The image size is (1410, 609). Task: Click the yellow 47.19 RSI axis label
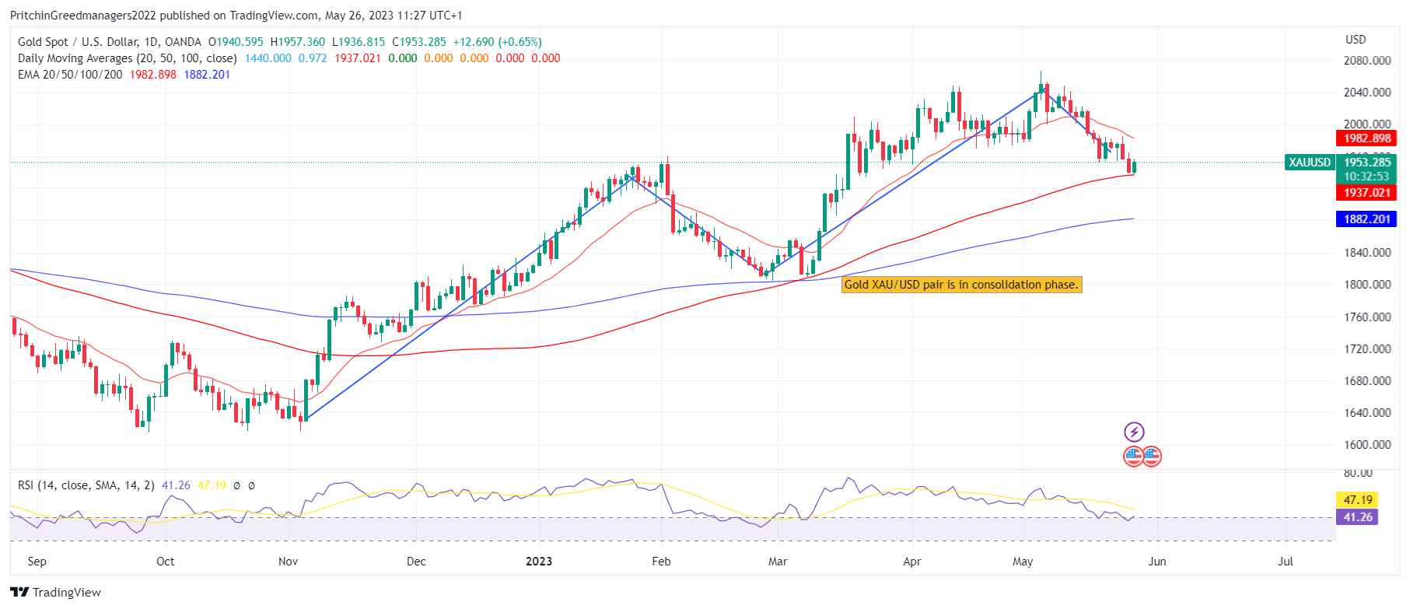(1357, 500)
